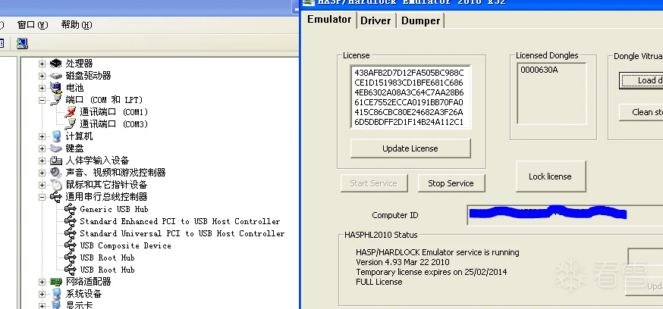Click the disabled COM1 port icon

click(71, 112)
